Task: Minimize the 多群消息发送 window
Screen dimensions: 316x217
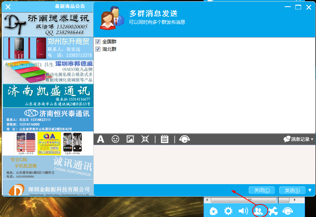Action: 287,7
